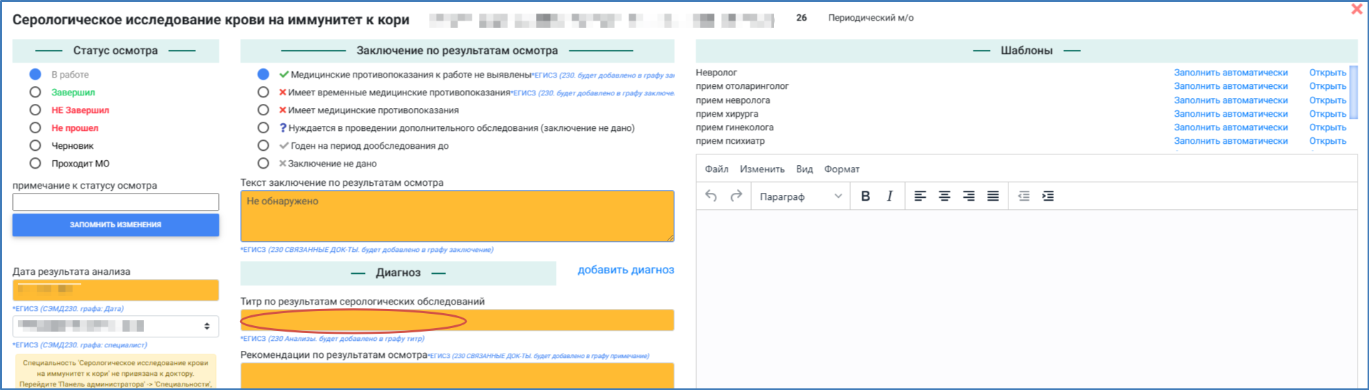Click the templates list scrollbar

[x=1353, y=93]
